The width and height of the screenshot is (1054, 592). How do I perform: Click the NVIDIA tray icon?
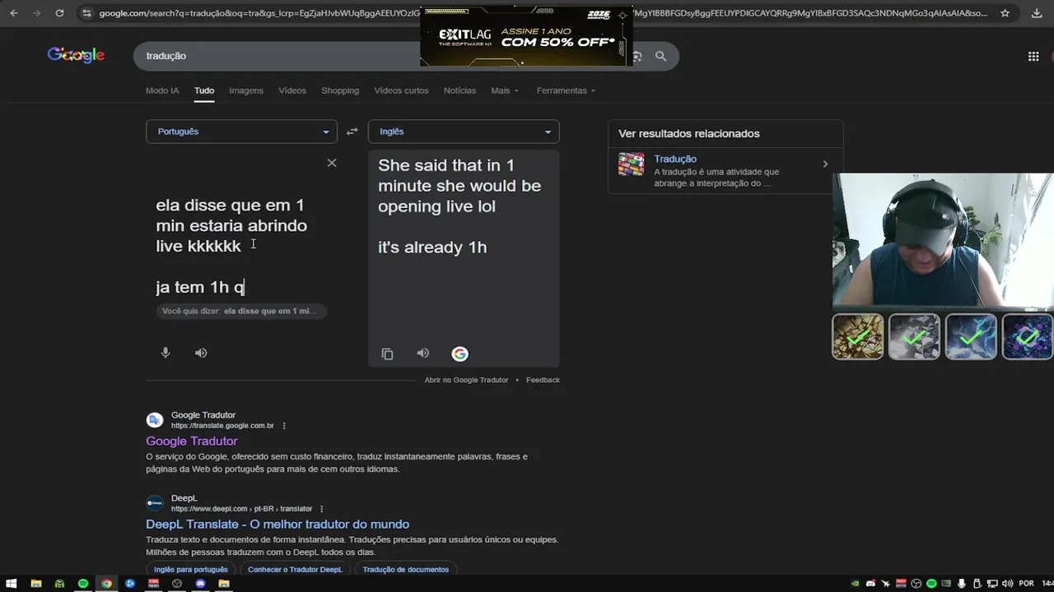click(855, 584)
